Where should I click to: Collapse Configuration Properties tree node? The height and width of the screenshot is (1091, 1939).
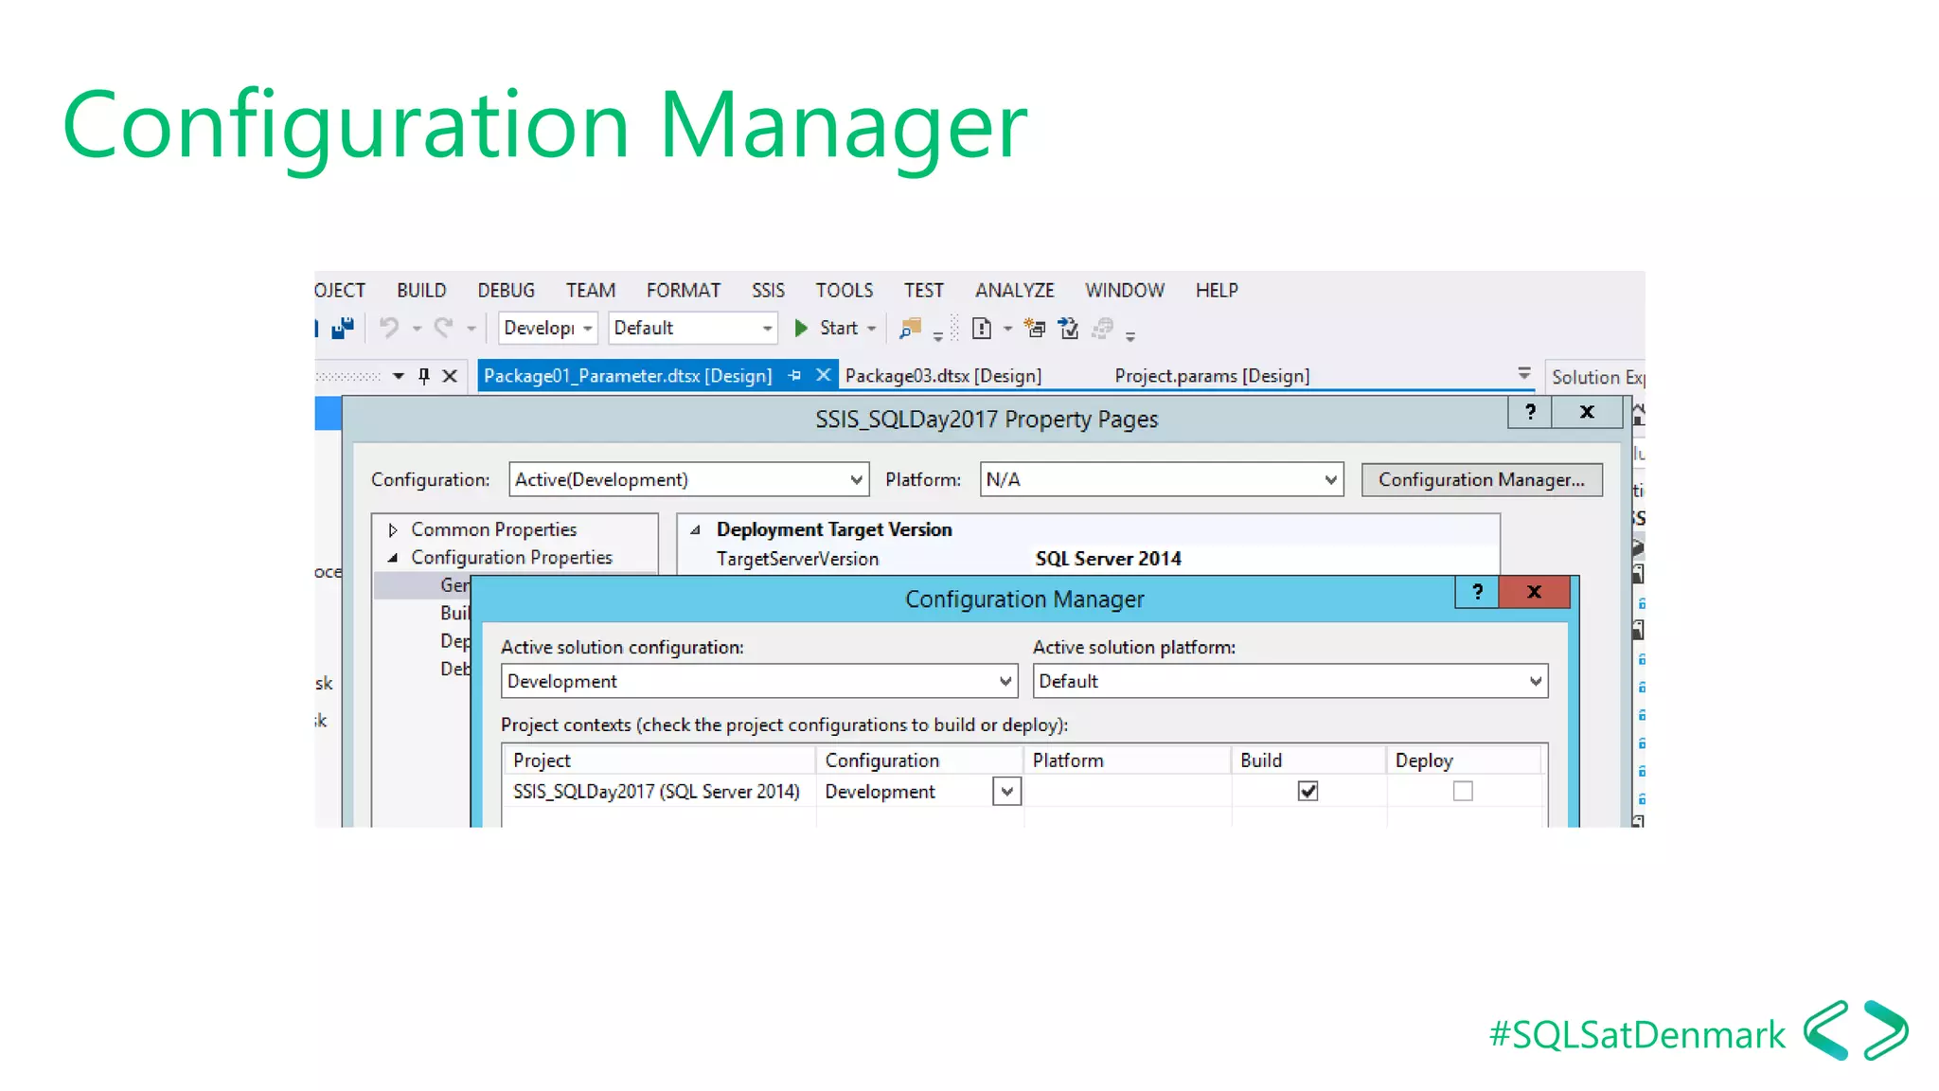pos(393,558)
